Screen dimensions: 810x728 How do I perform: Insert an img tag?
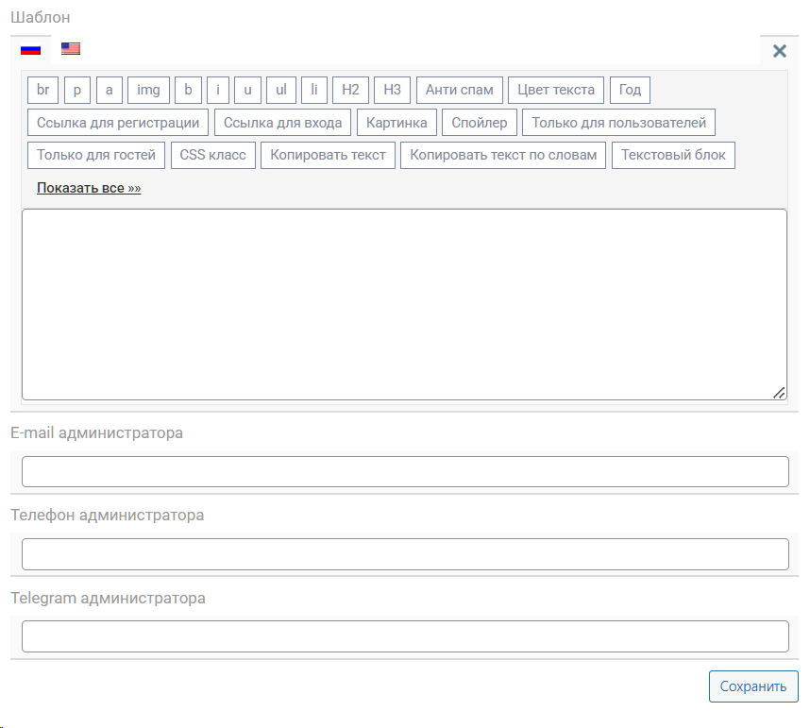point(148,90)
